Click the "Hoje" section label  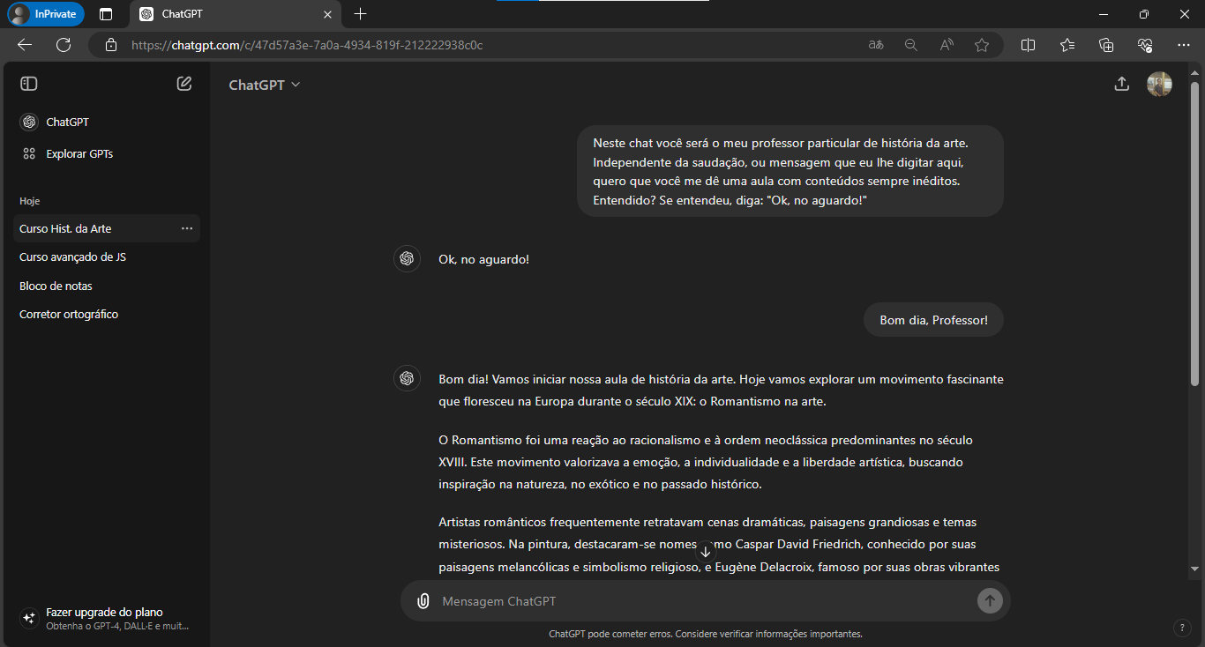30,201
